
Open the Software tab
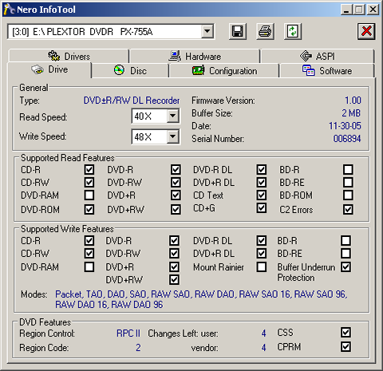327,71
